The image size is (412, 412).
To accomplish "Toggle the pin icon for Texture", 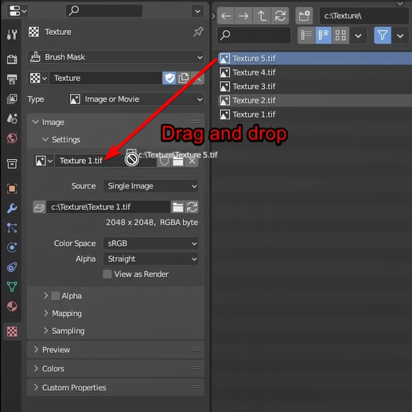I will [x=198, y=32].
